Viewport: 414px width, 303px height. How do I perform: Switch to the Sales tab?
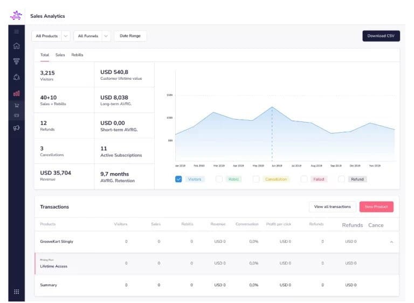60,55
